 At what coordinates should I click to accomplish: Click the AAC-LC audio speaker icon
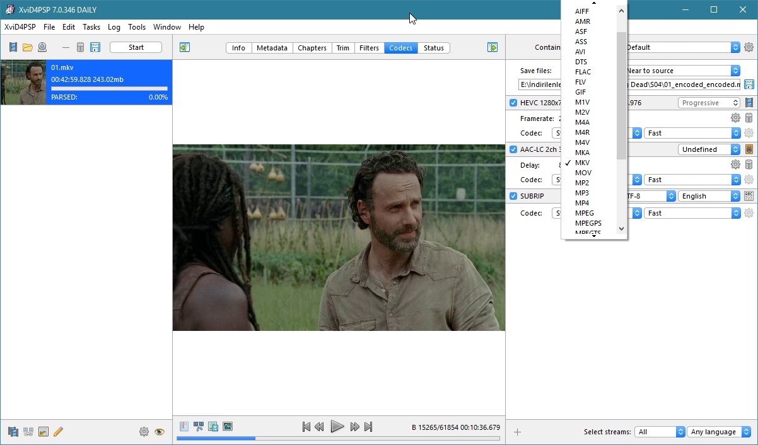749,149
